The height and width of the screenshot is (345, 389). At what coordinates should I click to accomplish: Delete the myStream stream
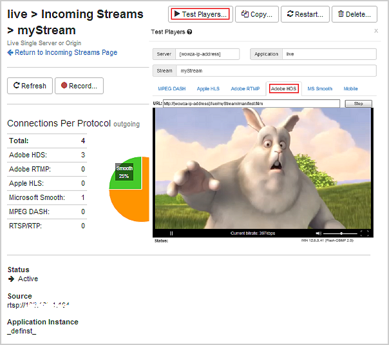354,14
